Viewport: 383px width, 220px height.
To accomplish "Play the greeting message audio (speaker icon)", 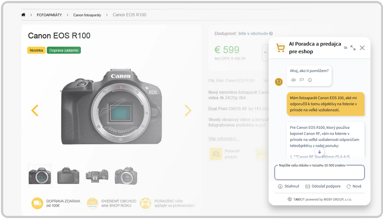I will pos(293,80).
